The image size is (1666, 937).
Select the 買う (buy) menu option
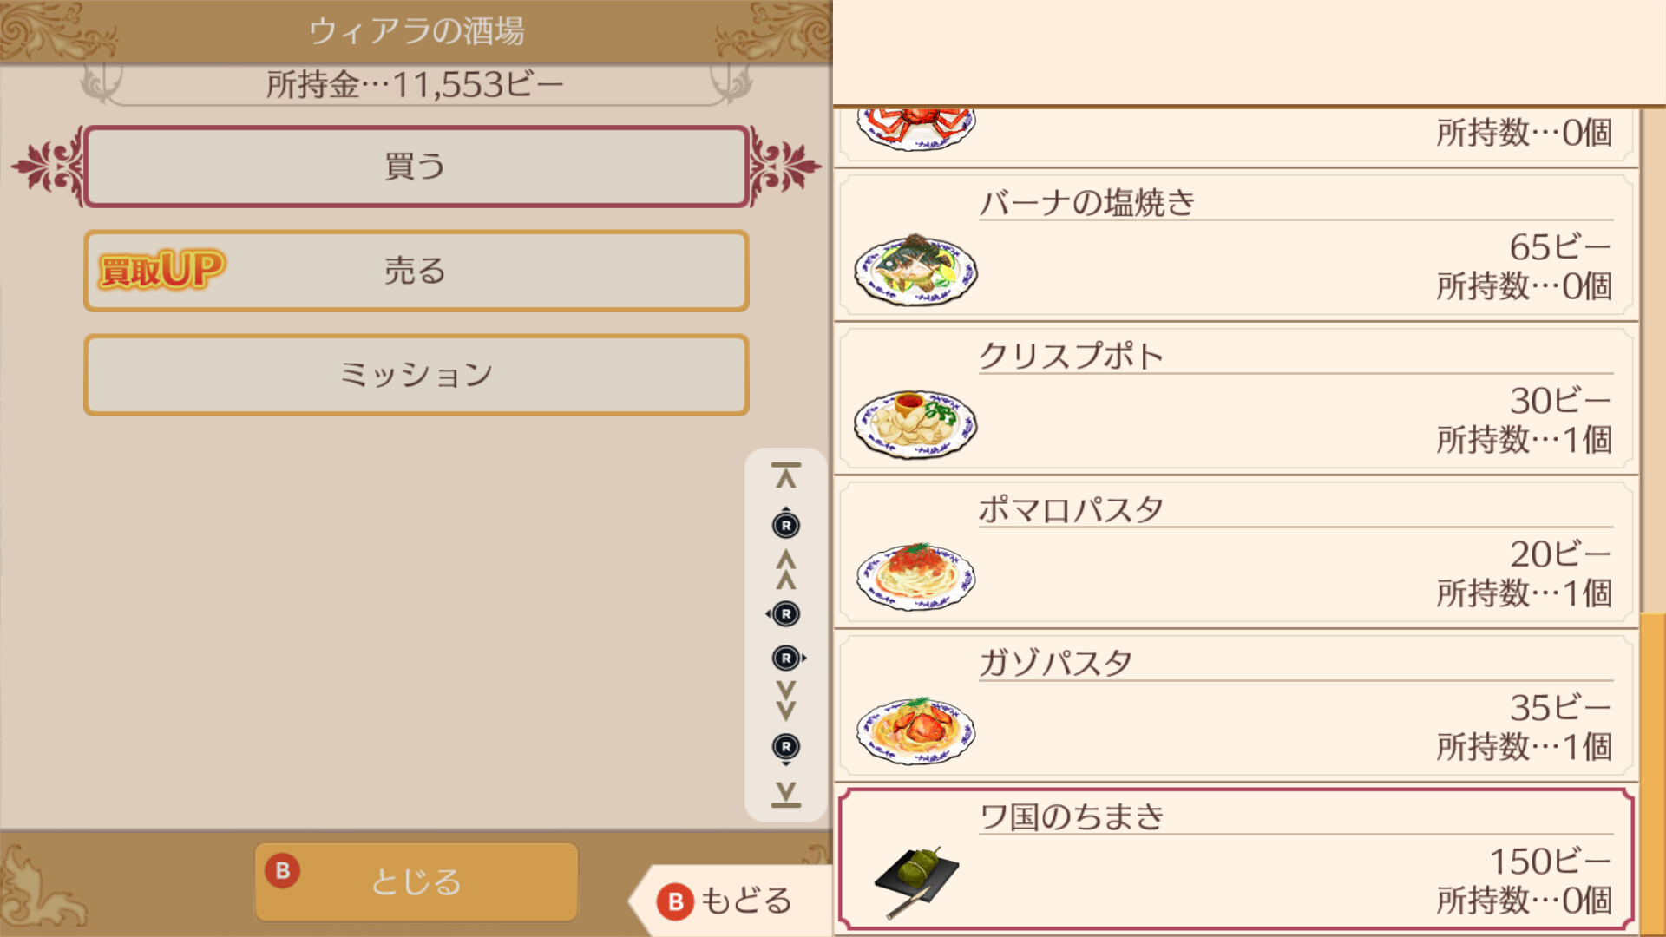click(x=416, y=167)
